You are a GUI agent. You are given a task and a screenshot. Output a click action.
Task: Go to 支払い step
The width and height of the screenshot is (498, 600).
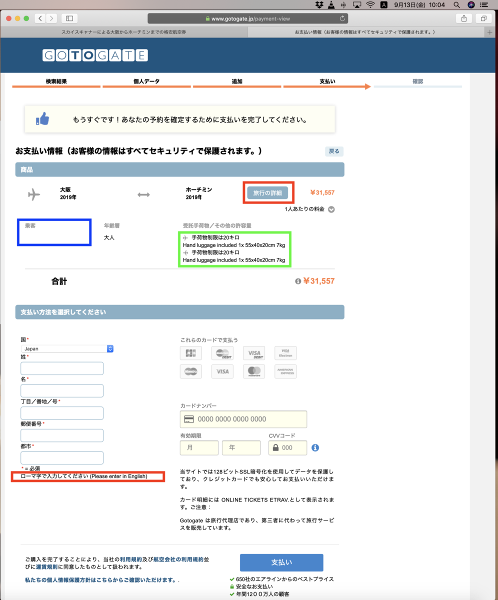[327, 81]
